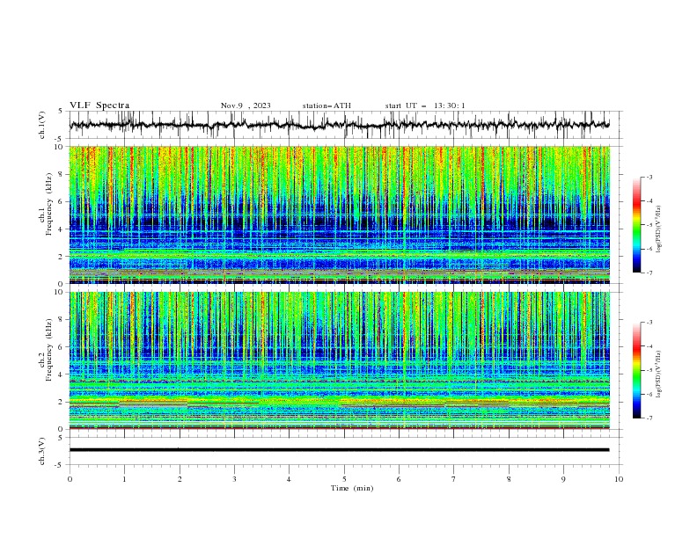Image resolution: width=697 pixels, height=538 pixels.
Task: Click the ch.2 spectrogram '8' kHz tick label
Action: pos(61,320)
